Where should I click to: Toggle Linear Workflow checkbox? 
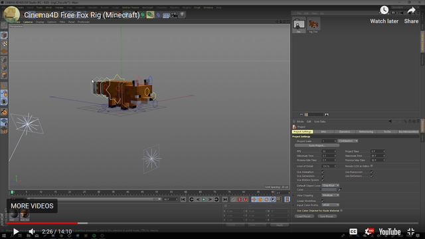[323, 200]
